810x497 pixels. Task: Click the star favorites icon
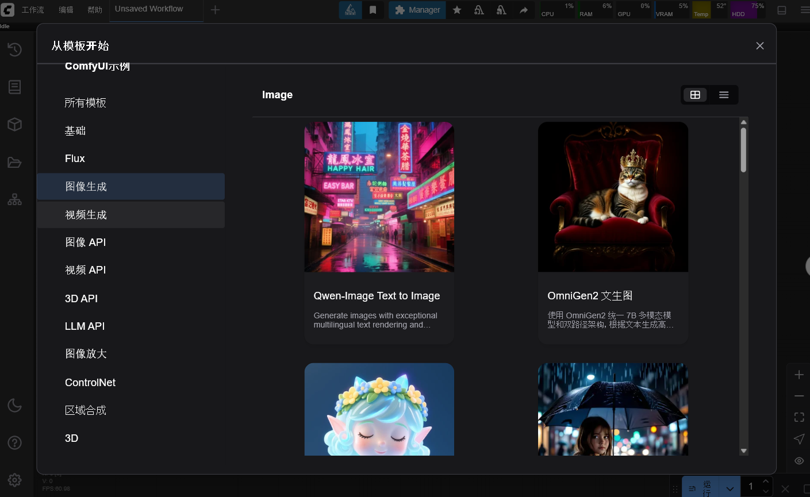(457, 10)
